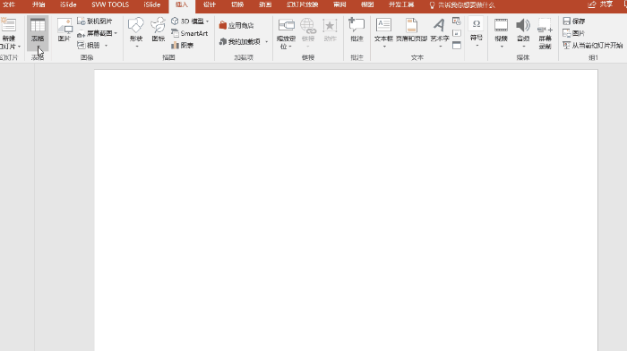Viewport: 627px width, 351px height.
Task: Expand the Audio (音频) dropdown arrow
Action: (523, 47)
